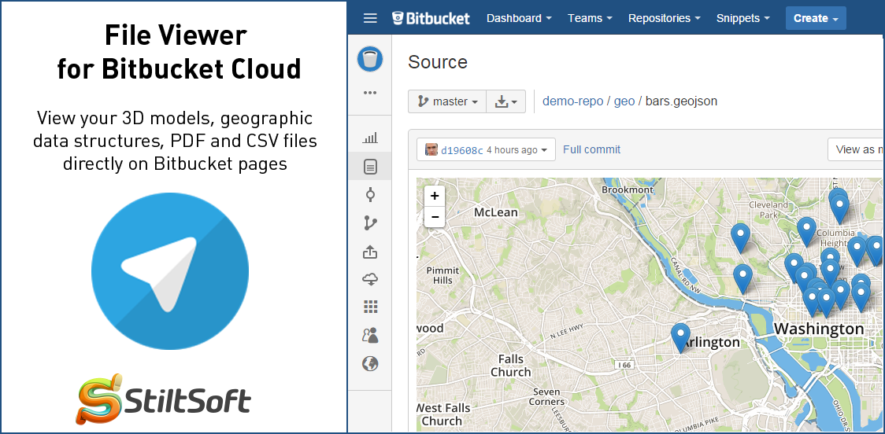This screenshot has height=434, width=885.
Task: Open the cut-off View as dropdown
Action: pyautogui.click(x=856, y=149)
